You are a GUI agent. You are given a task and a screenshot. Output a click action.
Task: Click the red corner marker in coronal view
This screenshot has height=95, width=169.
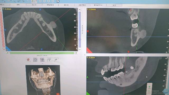click(x=89, y=50)
